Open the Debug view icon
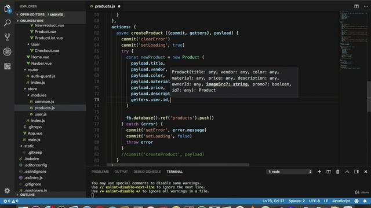 click(8, 51)
